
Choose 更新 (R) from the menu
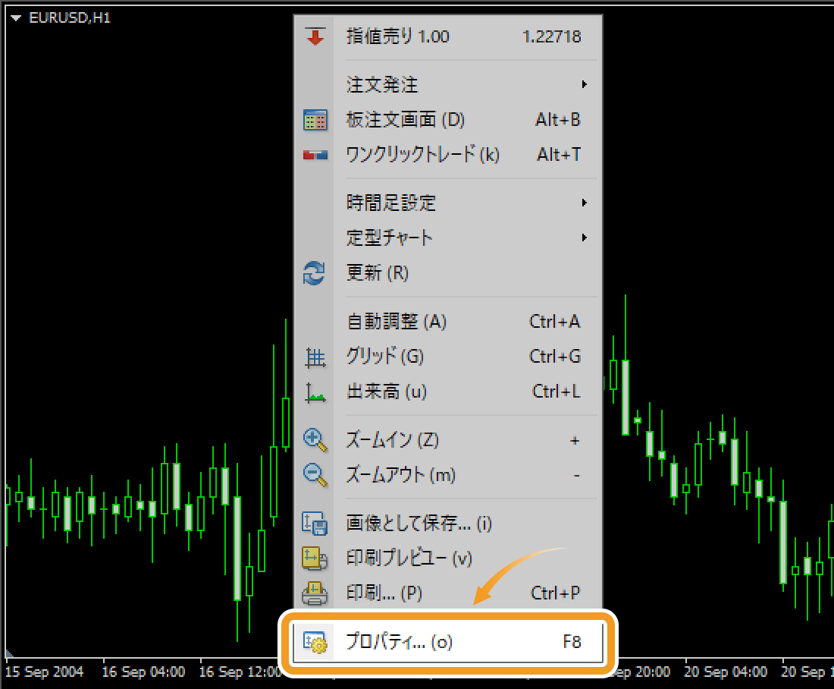(x=448, y=273)
